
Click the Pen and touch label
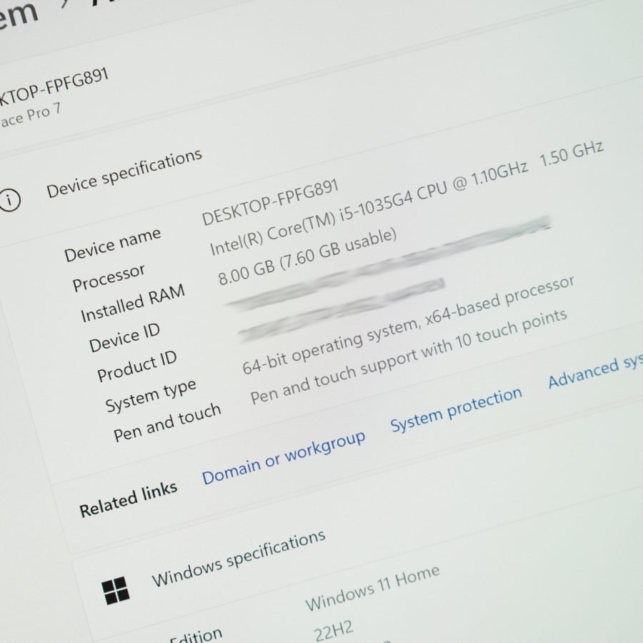167,422
